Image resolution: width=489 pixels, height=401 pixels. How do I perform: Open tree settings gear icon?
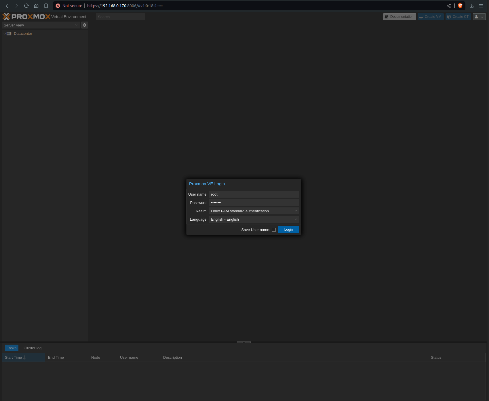85,25
